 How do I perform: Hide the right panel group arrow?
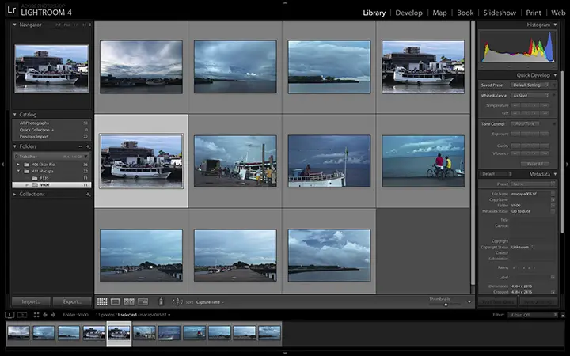pyautogui.click(x=568, y=165)
